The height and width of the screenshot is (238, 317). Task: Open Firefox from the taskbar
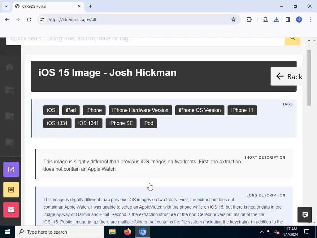[x=127, y=232]
